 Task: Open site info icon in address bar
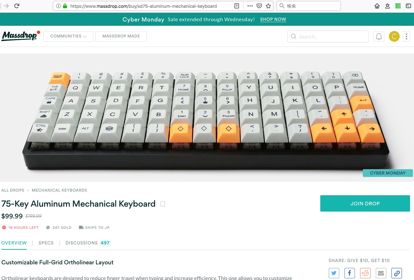point(58,6)
